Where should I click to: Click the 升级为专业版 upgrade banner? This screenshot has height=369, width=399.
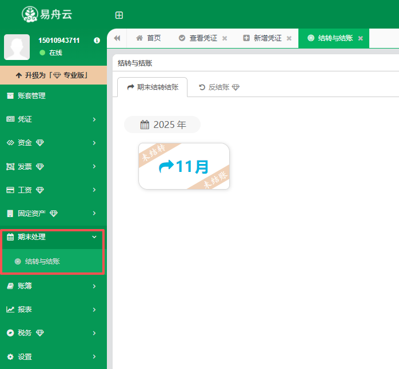point(53,75)
